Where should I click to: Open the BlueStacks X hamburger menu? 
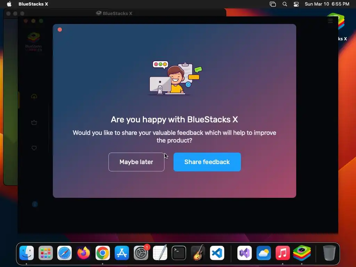click(x=330, y=21)
